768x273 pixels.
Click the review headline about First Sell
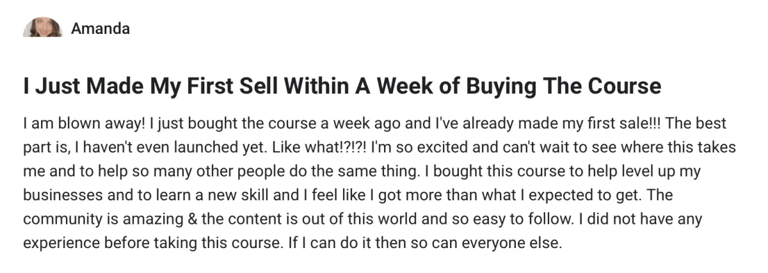342,86
